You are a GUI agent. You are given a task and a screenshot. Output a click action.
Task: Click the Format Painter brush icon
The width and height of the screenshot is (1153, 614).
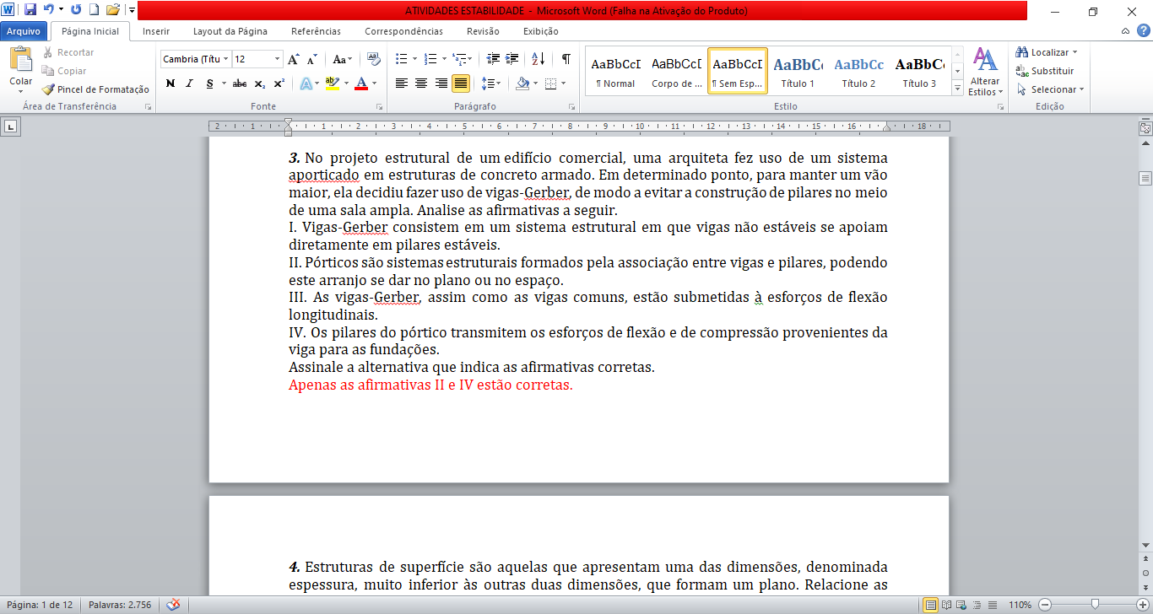click(48, 89)
